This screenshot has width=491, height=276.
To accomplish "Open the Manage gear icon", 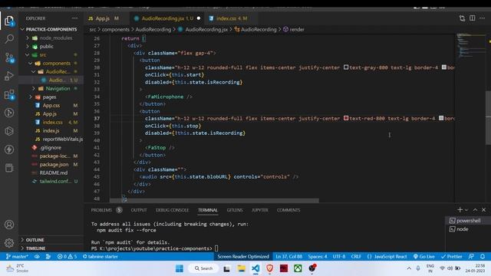I will click(9, 243).
